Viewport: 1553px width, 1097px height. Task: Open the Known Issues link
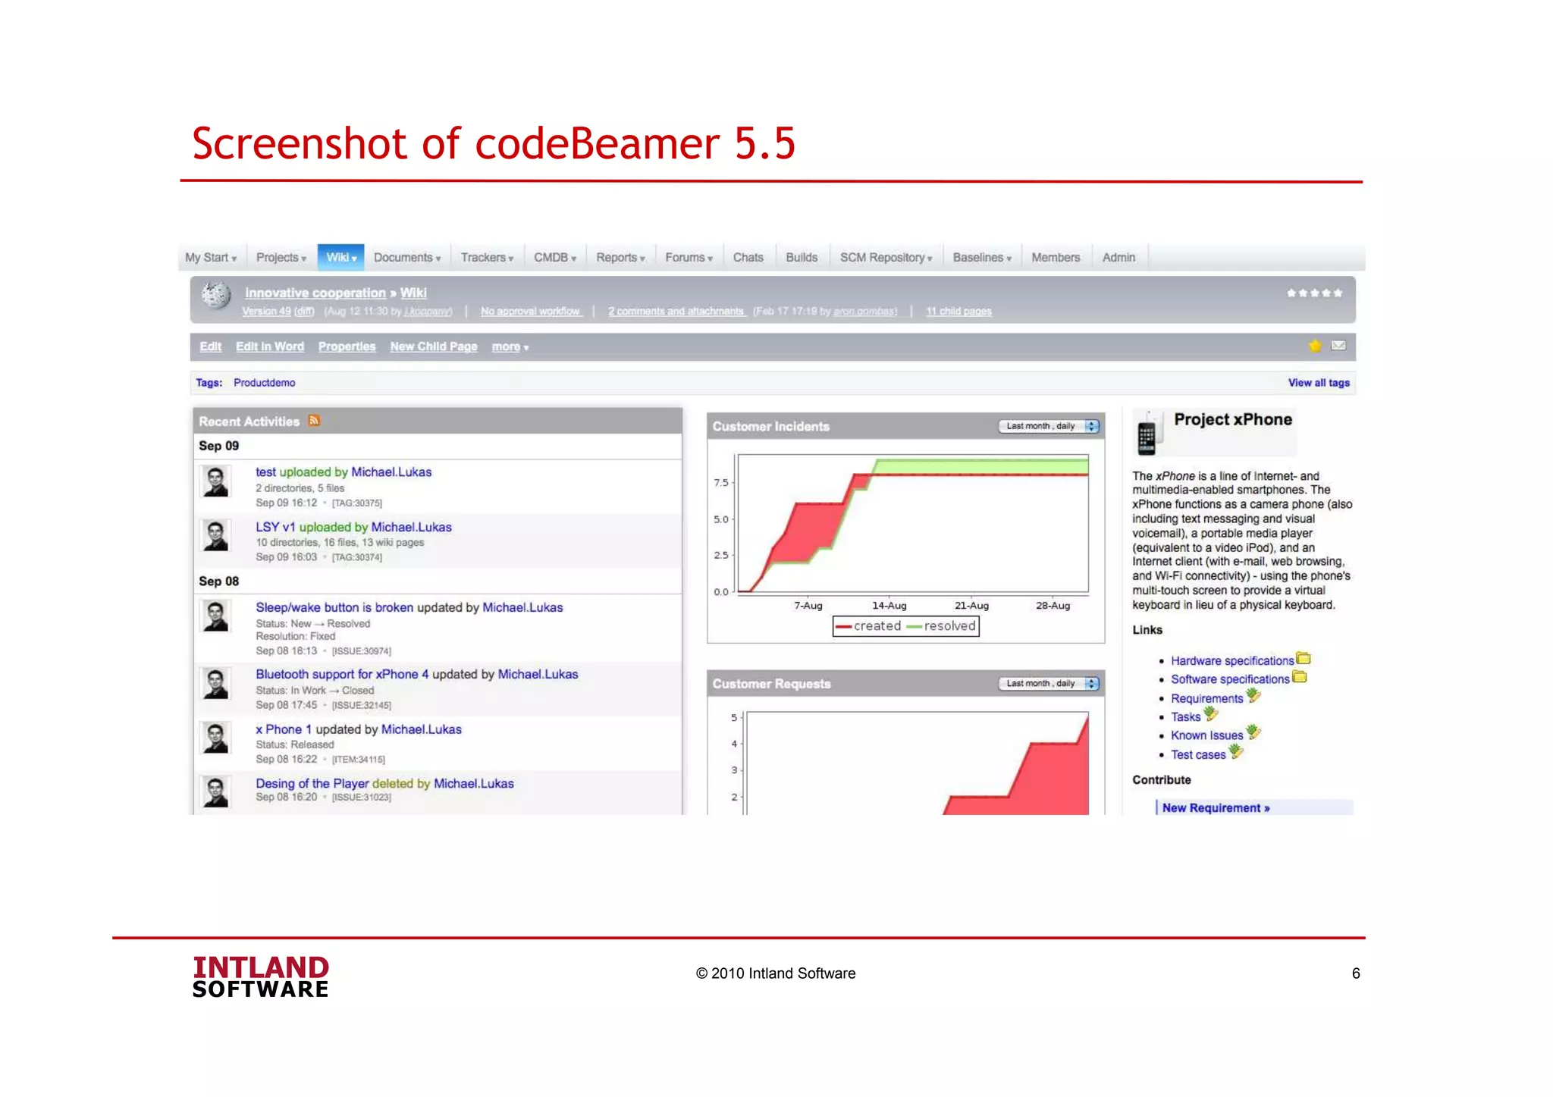tap(1207, 735)
